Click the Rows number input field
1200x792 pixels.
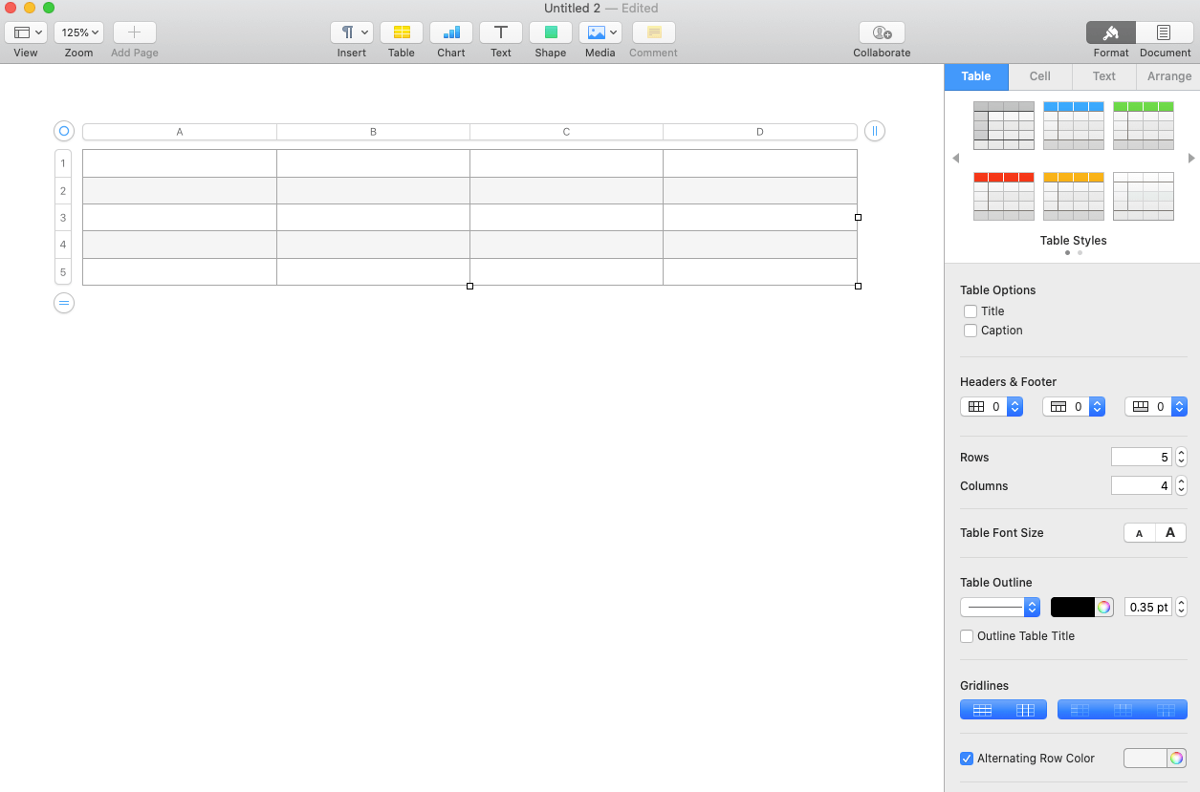pos(1141,458)
